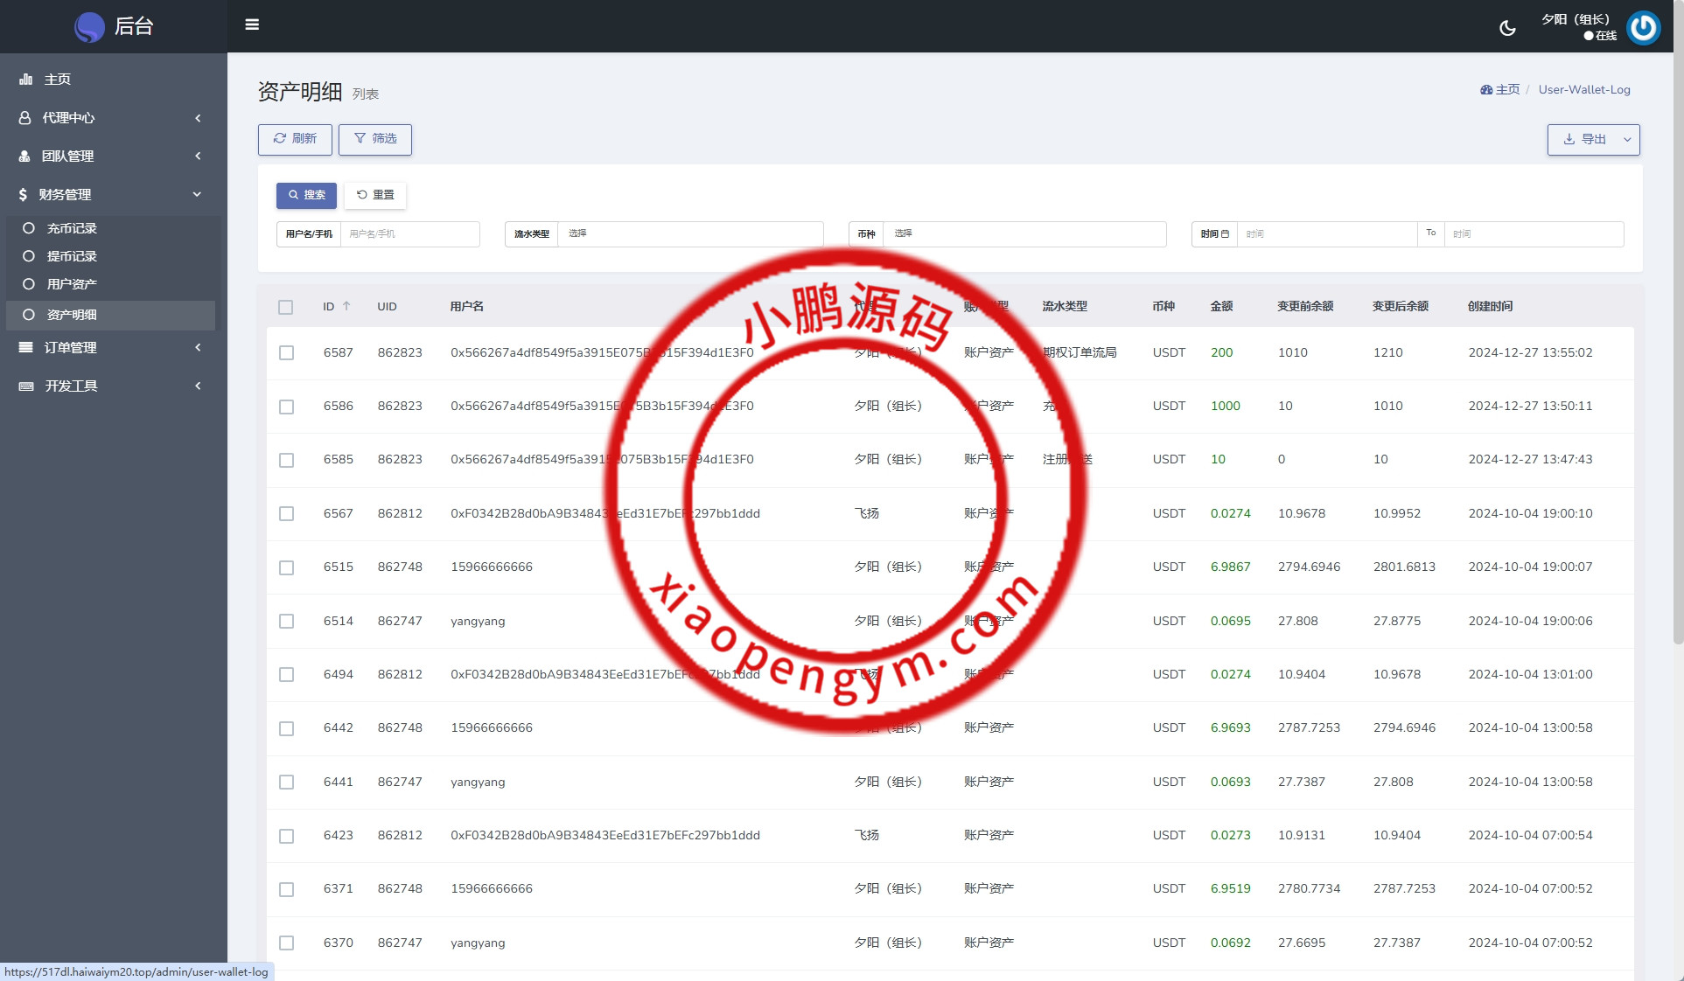Click the 搜索 magnifier button
Image resolution: width=1684 pixels, height=981 pixels.
click(306, 195)
